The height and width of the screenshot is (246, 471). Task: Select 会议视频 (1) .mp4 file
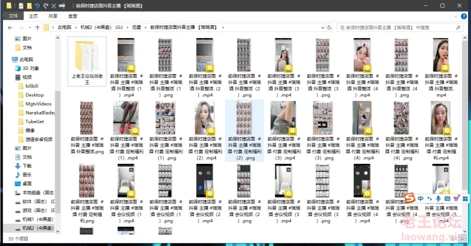[x=126, y=194]
